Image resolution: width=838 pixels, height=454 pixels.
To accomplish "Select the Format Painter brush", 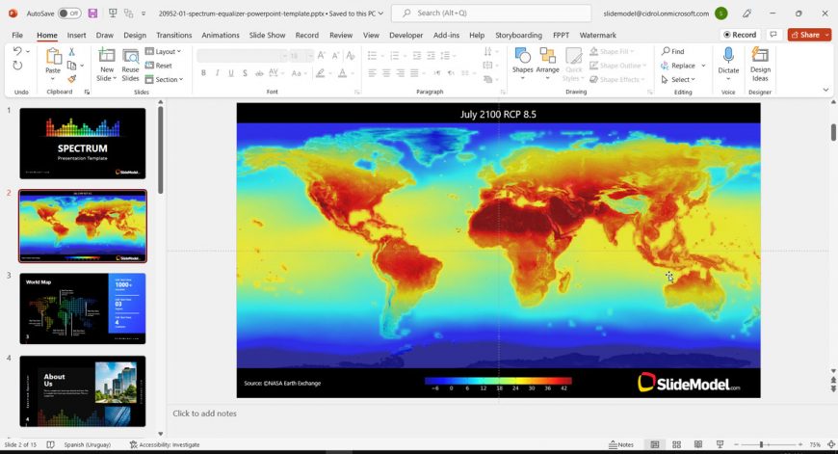I will 71,79.
